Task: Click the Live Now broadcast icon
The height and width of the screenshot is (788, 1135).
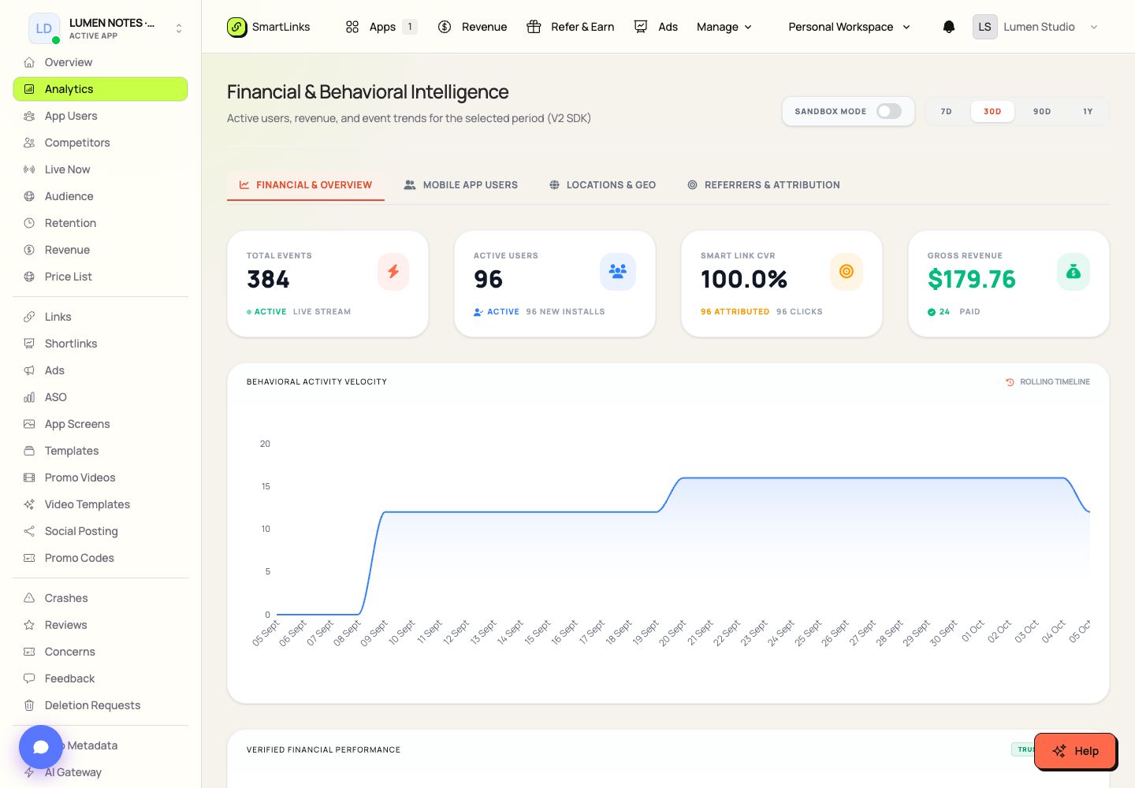Action: tap(29, 169)
